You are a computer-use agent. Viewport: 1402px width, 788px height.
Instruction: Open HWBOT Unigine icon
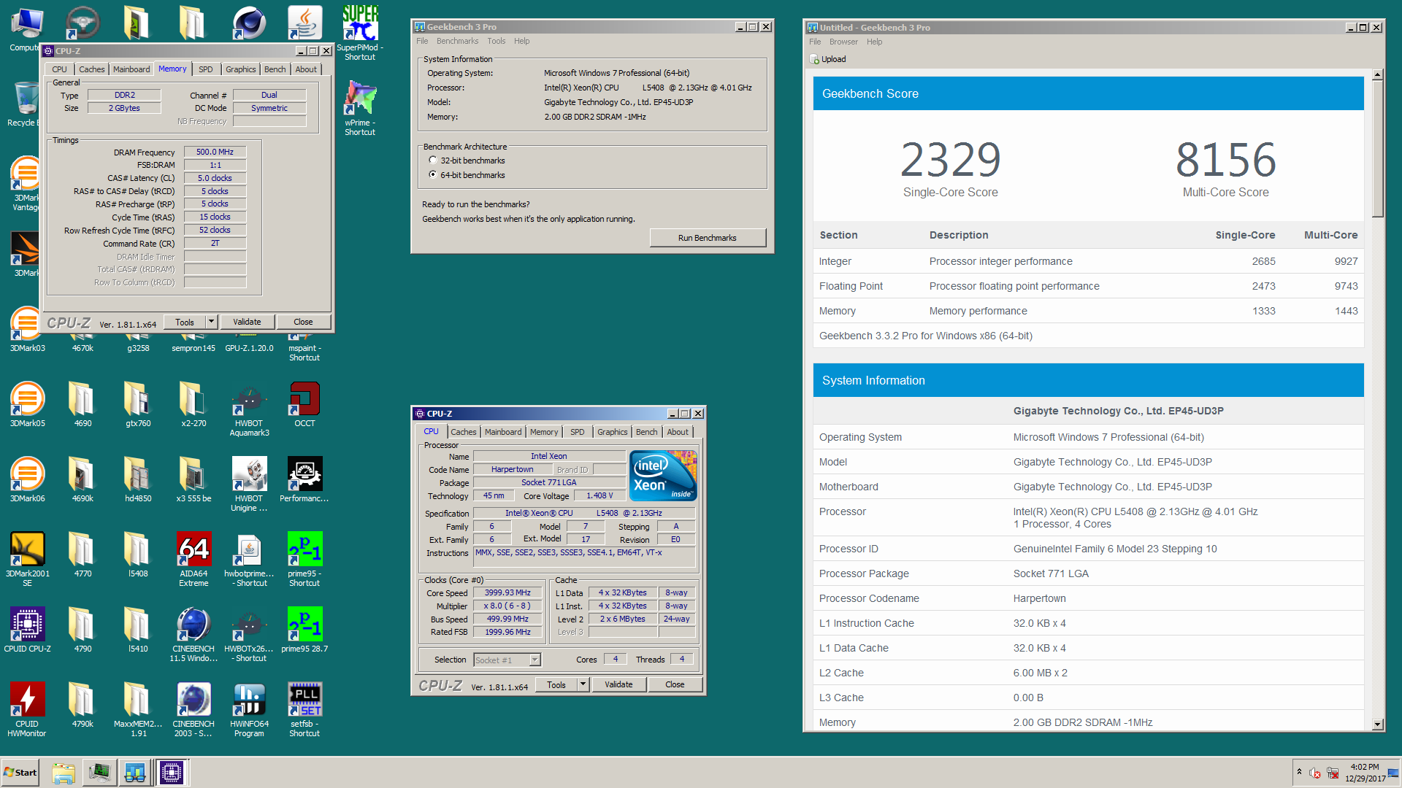(x=249, y=474)
